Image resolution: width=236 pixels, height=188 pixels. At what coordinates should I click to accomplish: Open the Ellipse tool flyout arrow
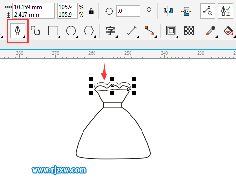pyautogui.click(x=77, y=37)
